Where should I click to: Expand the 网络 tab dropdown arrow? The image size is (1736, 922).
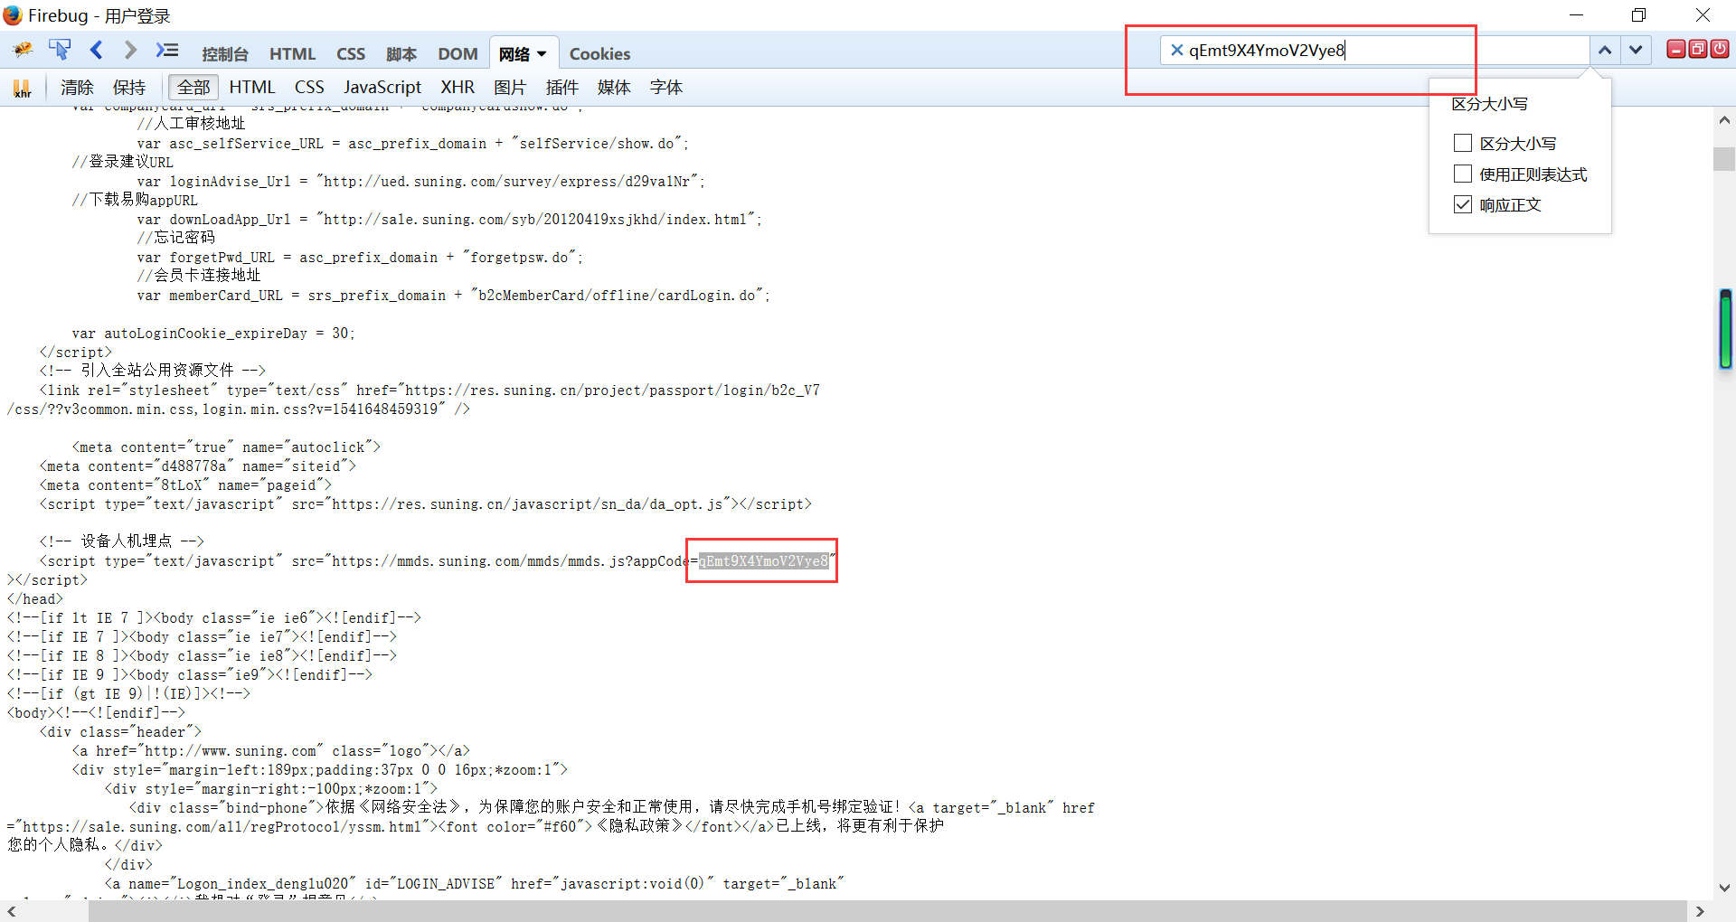pos(542,54)
